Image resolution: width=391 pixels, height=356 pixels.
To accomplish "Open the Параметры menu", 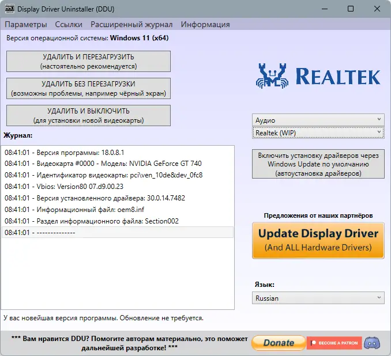I will point(26,24).
